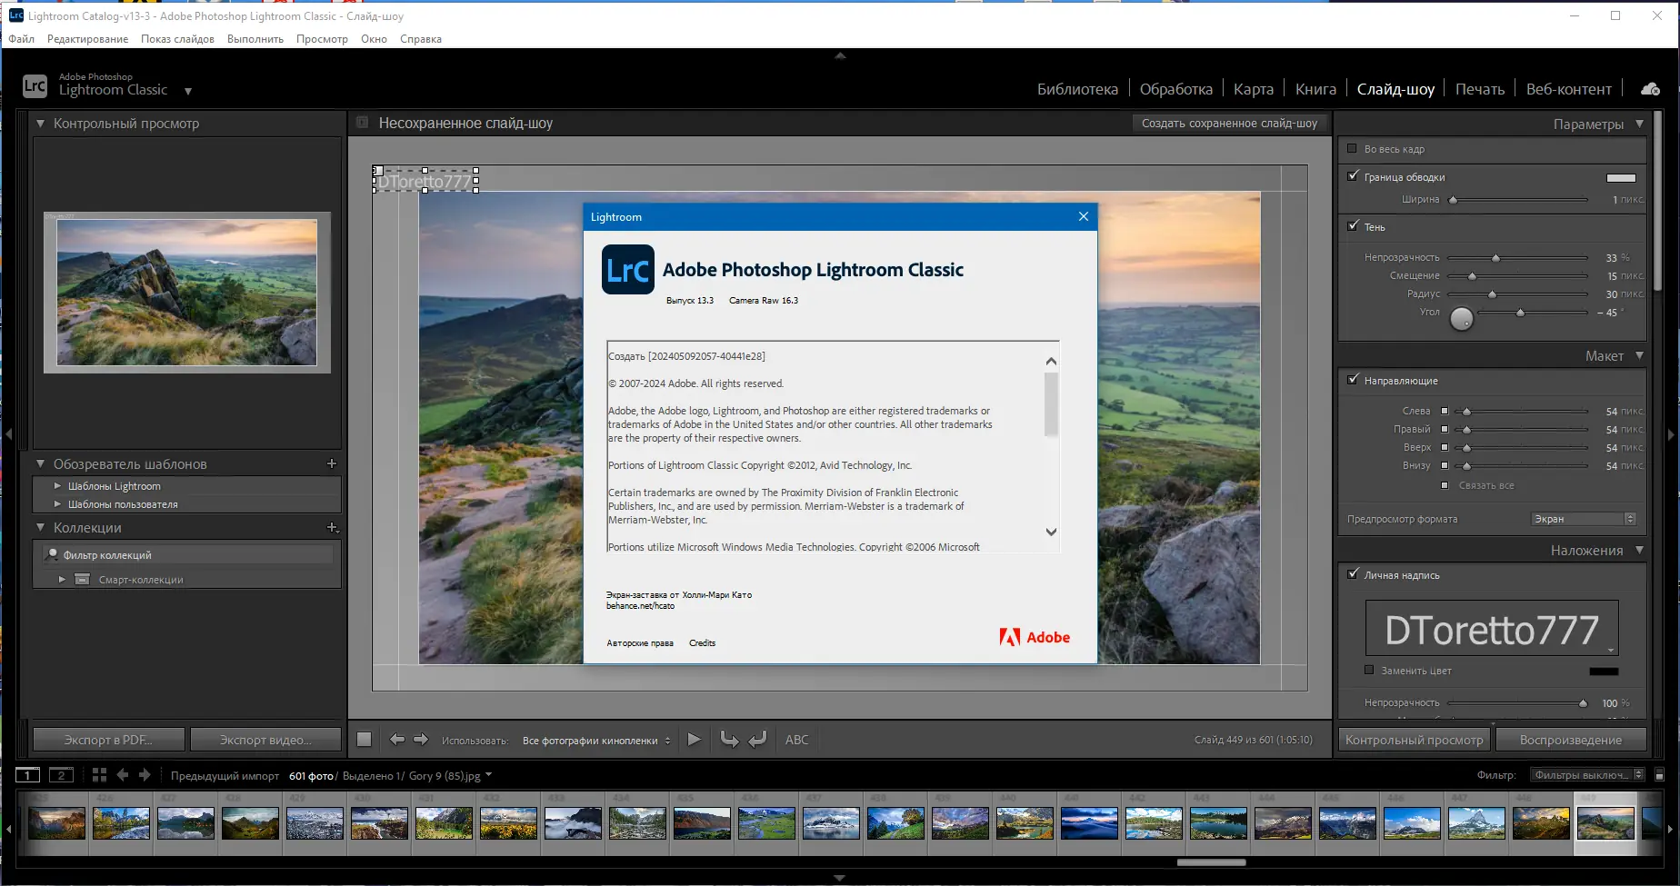Click the stop slideshow square icon

(364, 740)
